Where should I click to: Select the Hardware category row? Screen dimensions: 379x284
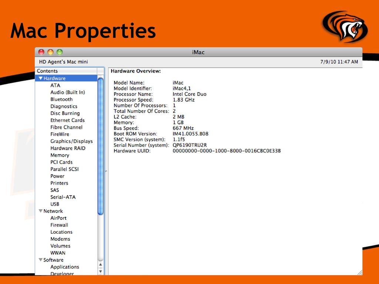click(66, 78)
